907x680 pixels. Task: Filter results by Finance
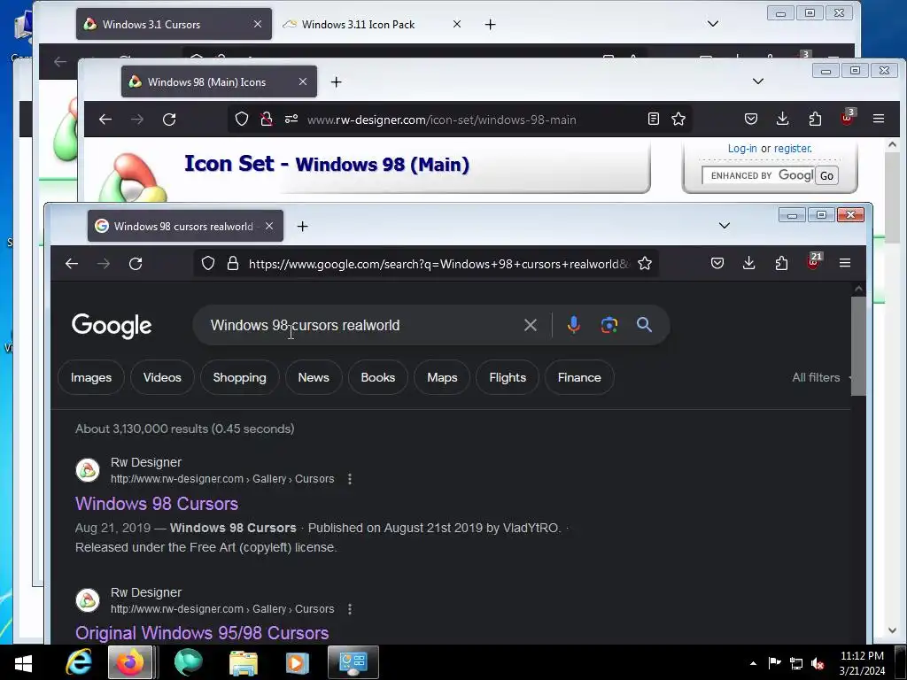579,377
